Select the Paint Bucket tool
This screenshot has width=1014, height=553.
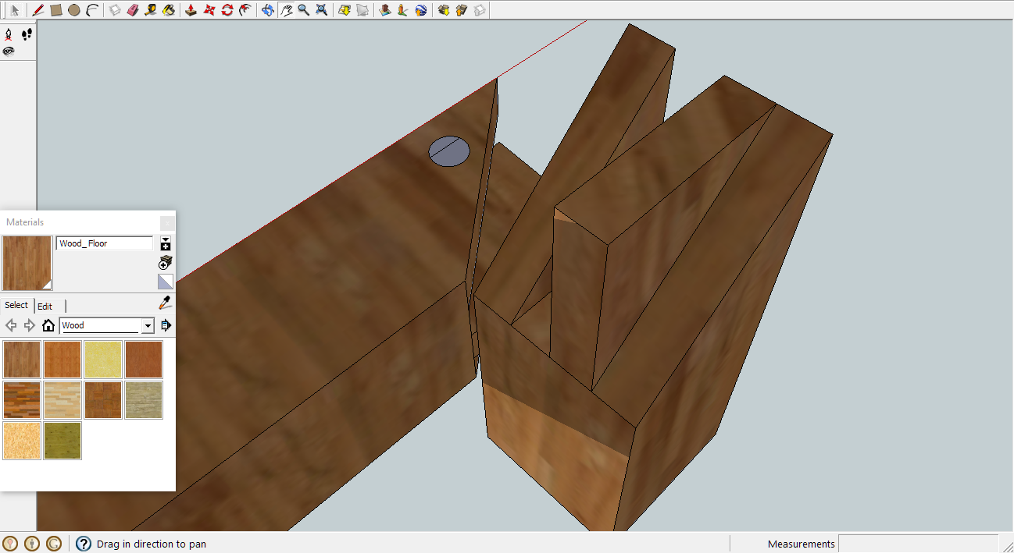pyautogui.click(x=169, y=10)
